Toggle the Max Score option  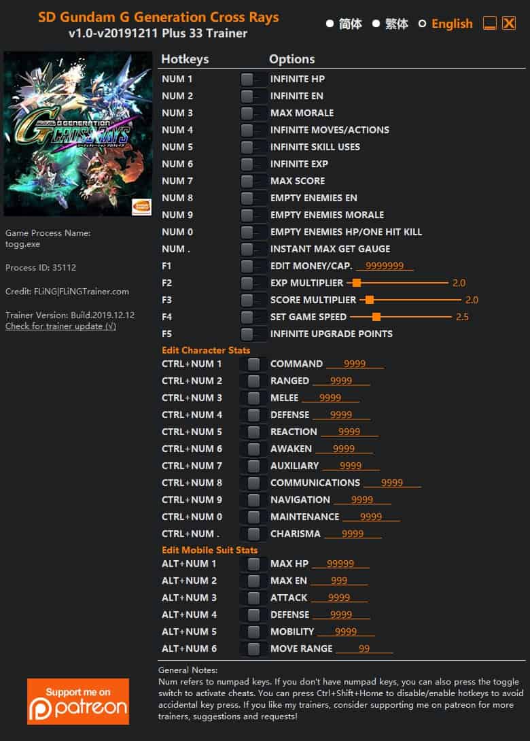253,181
